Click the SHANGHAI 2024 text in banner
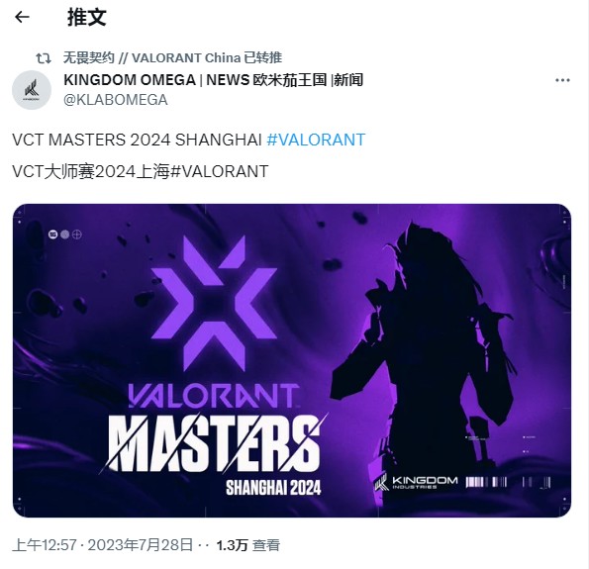This screenshot has width=589, height=569. tap(273, 488)
